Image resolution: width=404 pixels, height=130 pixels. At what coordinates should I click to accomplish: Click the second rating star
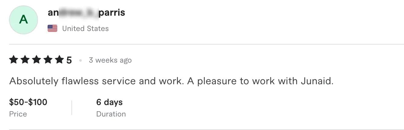(25, 60)
